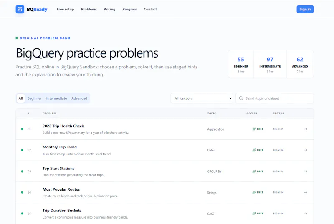
Task: Click the TOPIC column header
Action: 212,113
